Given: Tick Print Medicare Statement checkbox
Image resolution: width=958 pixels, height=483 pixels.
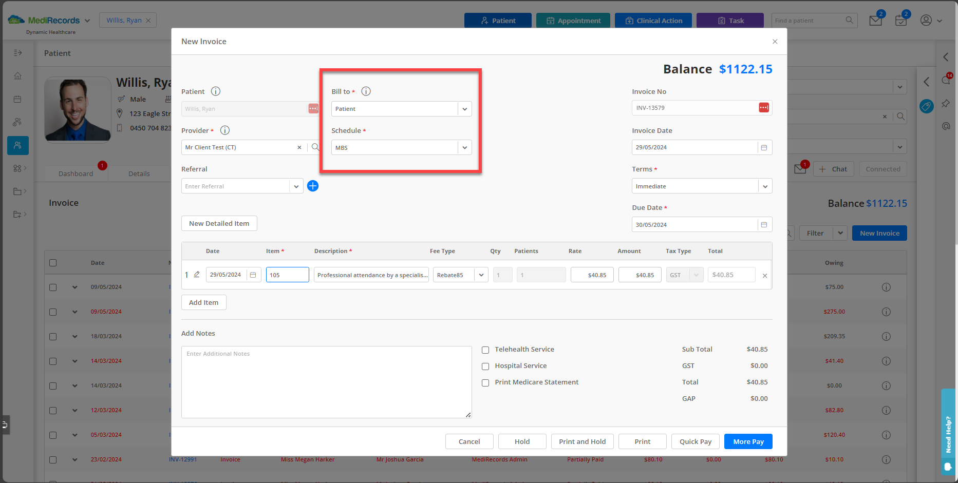Looking at the screenshot, I should click(485, 383).
